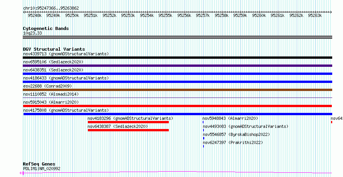Viewport: 343px width, 177px height.
Task: Open the nsv6247397 (Prakrithi2022) label
Action: point(233,142)
